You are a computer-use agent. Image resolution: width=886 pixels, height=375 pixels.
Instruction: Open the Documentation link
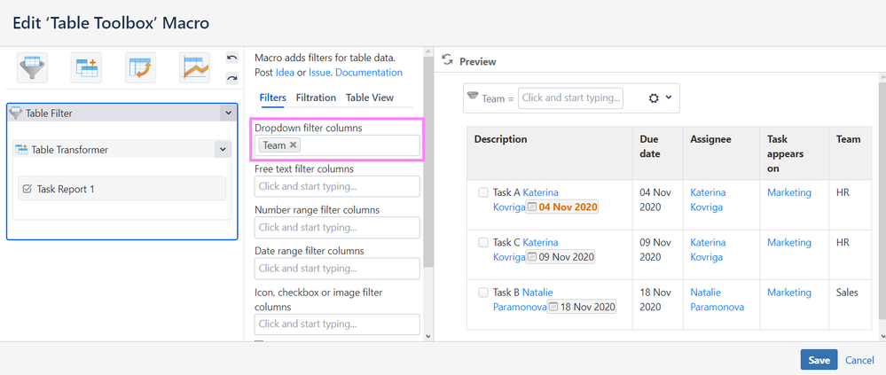(369, 73)
